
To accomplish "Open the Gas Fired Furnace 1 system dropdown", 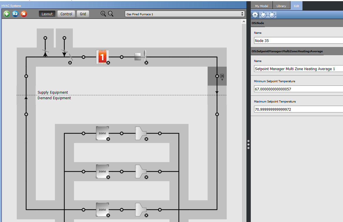I will pos(185,14).
